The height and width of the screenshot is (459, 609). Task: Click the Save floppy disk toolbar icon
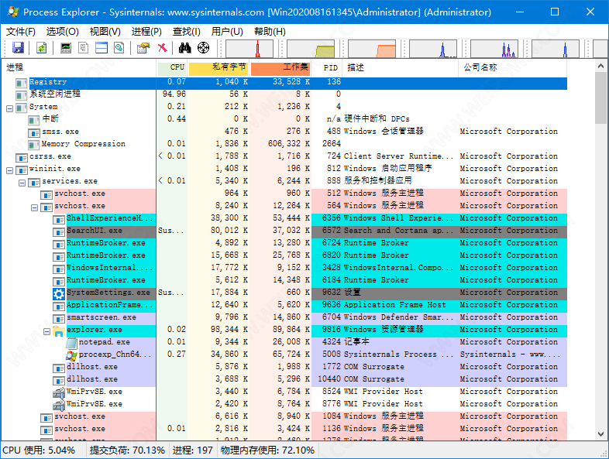pos(18,48)
